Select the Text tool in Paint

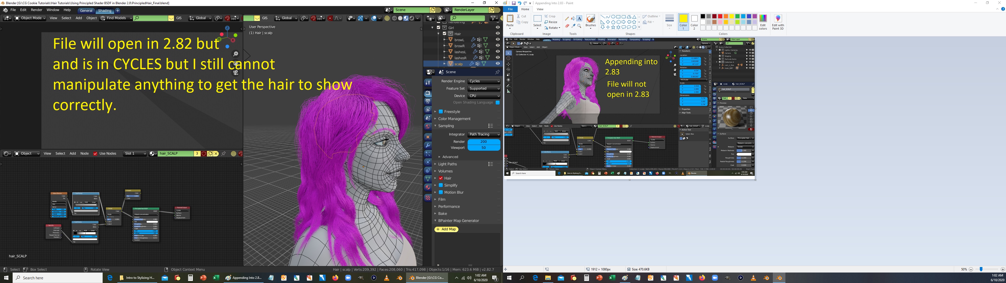pos(579,18)
